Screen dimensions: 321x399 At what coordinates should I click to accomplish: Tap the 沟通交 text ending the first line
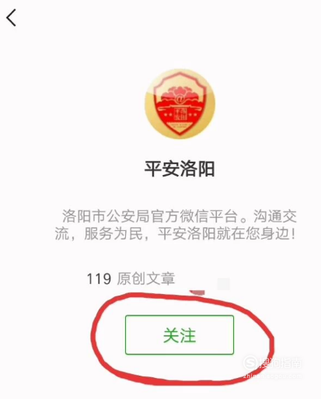coord(275,216)
